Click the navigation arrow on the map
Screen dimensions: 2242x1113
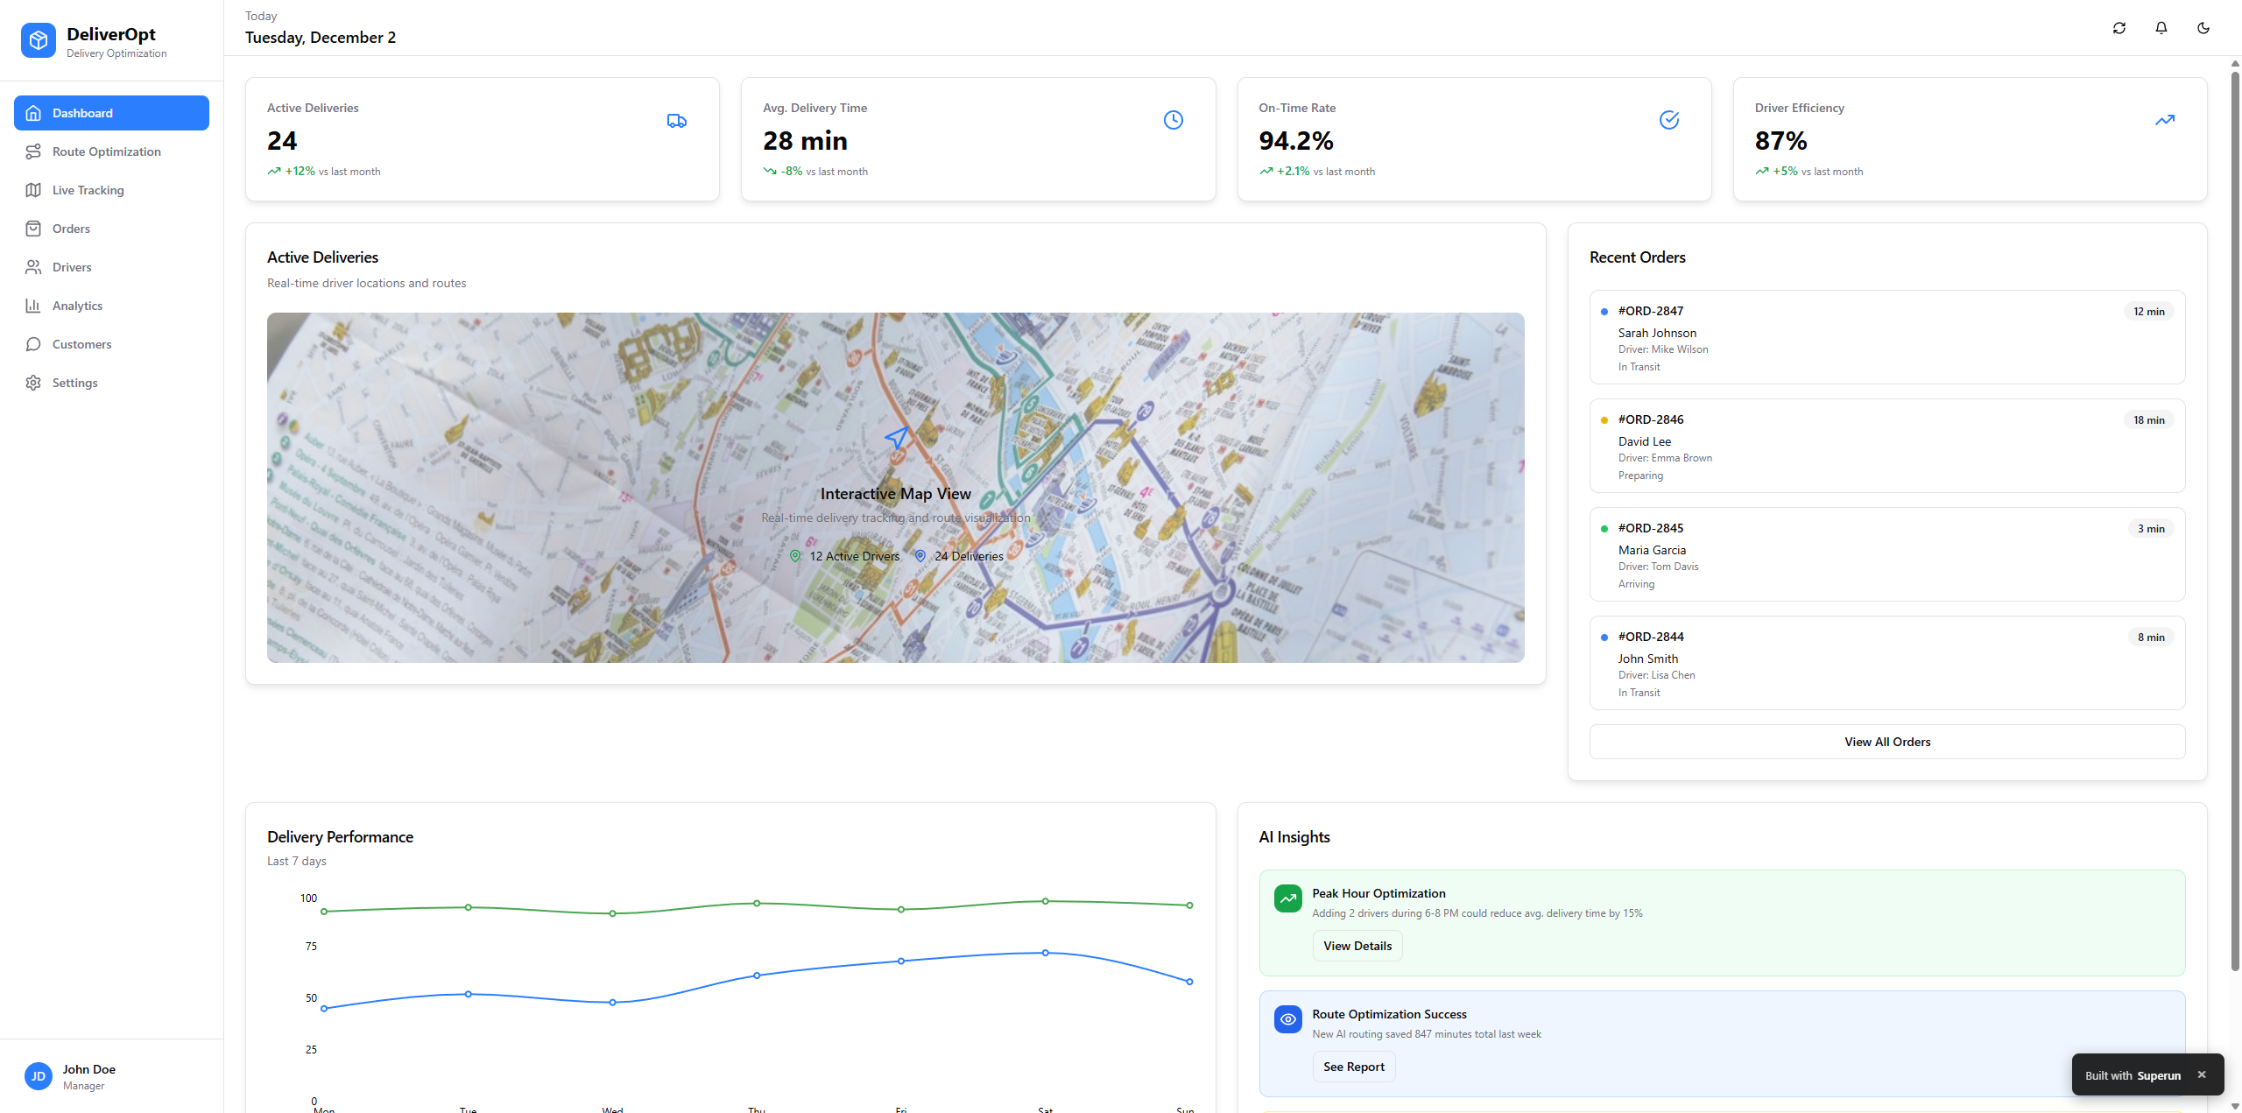[x=896, y=438]
